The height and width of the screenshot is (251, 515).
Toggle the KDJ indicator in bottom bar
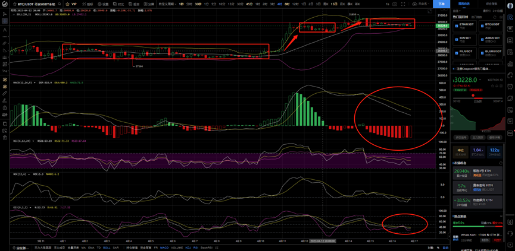[188, 247]
